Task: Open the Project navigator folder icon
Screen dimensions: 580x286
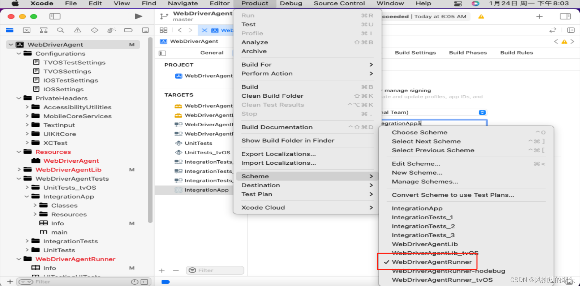Action: [10, 30]
